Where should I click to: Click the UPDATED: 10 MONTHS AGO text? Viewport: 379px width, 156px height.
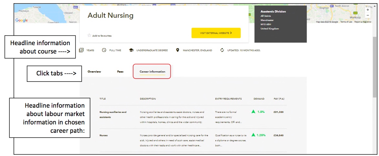point(244,50)
